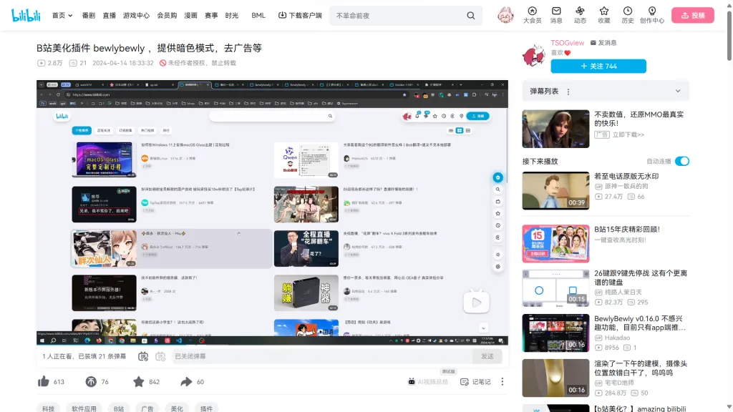Open the 大会员 icon
This screenshot has height=412, width=733.
click(x=532, y=15)
